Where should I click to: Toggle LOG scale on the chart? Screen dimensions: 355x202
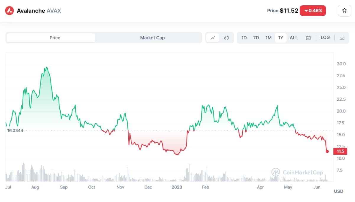pos(325,38)
